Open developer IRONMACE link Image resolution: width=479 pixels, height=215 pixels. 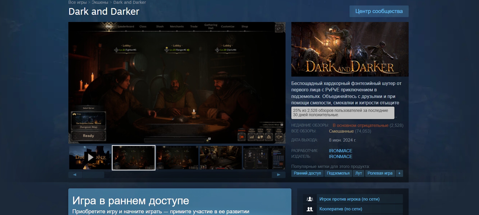coord(341,151)
